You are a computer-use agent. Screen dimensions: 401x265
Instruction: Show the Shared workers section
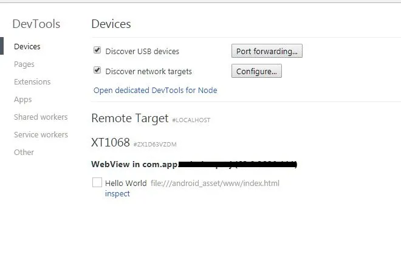pyautogui.click(x=41, y=117)
